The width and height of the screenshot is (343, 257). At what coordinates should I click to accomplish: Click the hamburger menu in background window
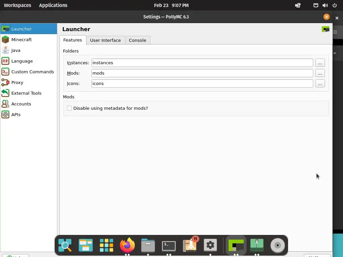tap(335, 32)
